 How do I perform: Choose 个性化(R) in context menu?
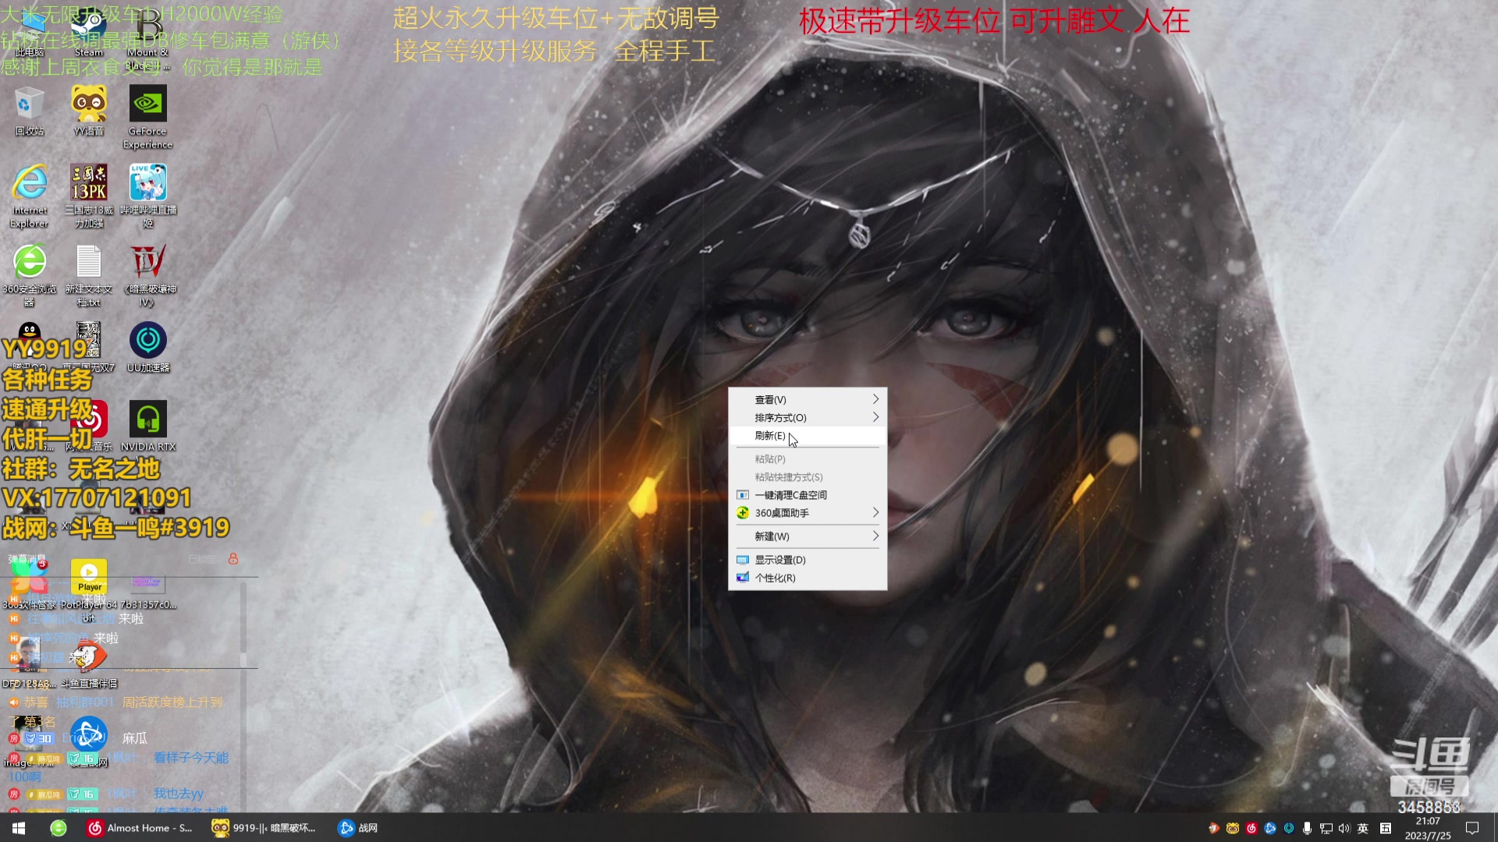[x=808, y=577]
